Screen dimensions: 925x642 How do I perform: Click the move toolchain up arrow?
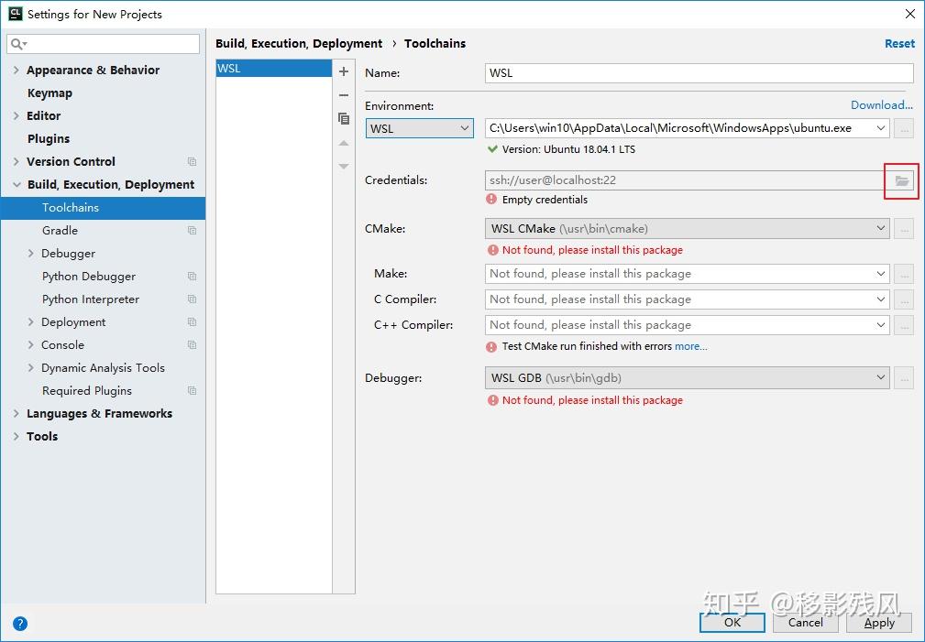[344, 143]
